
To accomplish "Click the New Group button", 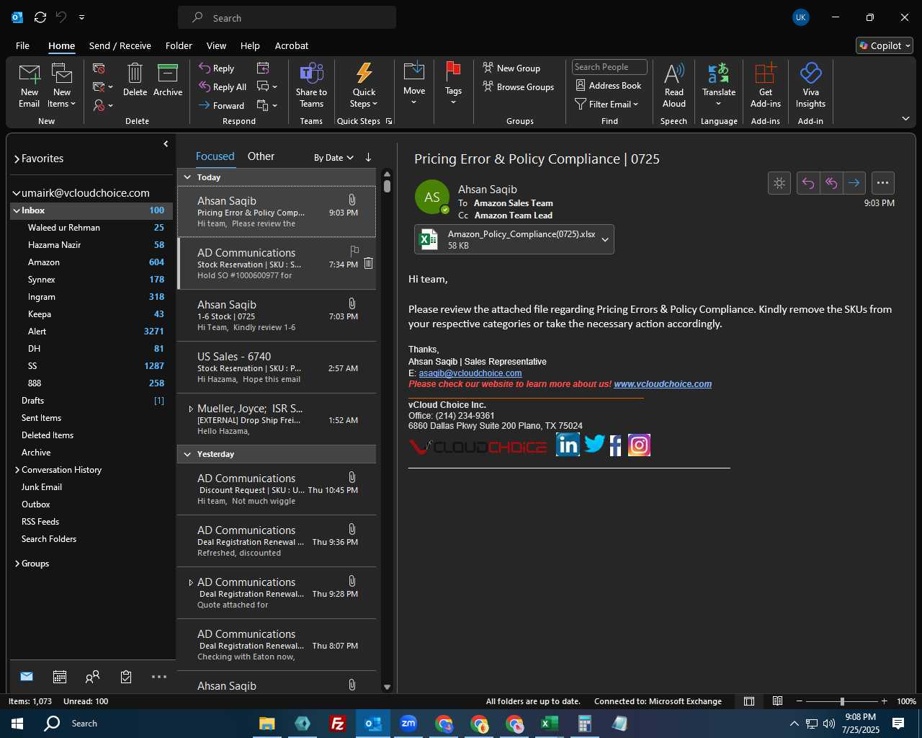I will click(511, 68).
